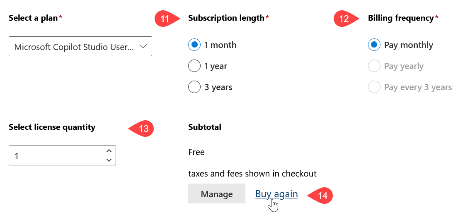470x222 pixels.
Task: Click the Subtotal heading
Action: pyautogui.click(x=205, y=127)
